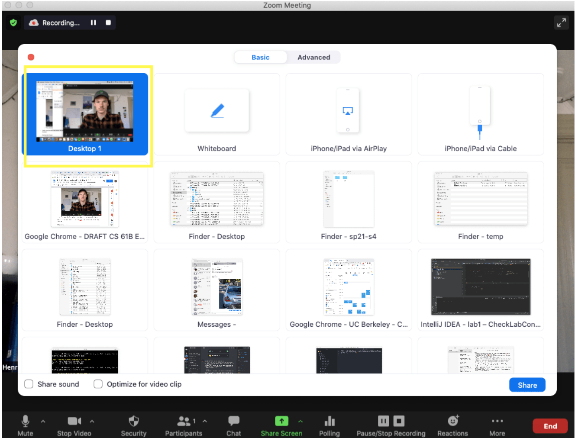Enable the Share sound checkbox
Viewport: 575px width, 438px height.
pos(29,384)
